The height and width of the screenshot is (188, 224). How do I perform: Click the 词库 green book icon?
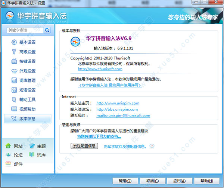pos(32,154)
